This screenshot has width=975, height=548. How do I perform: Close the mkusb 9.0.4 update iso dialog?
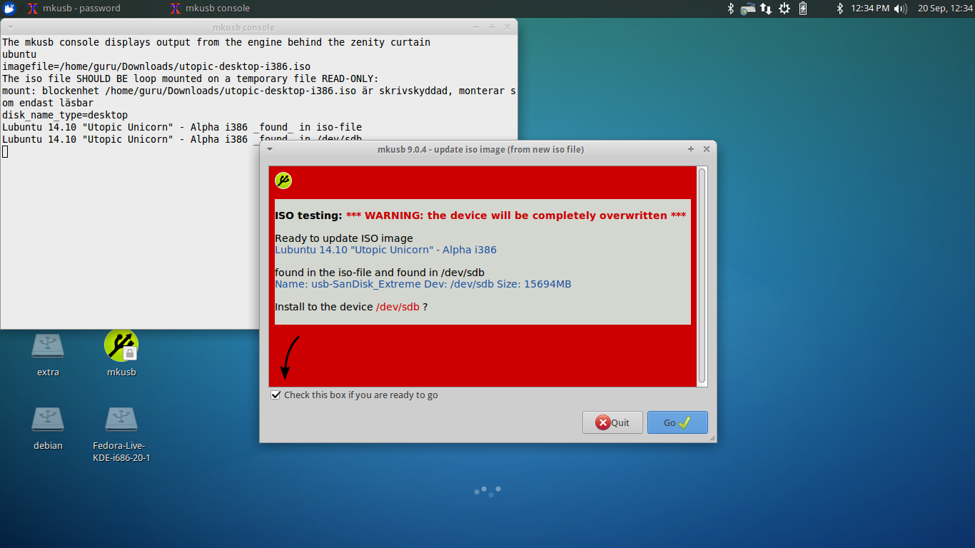[x=707, y=149]
